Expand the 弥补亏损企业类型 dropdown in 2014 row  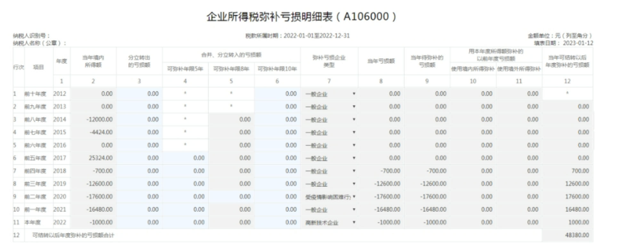pyautogui.click(x=330, y=119)
